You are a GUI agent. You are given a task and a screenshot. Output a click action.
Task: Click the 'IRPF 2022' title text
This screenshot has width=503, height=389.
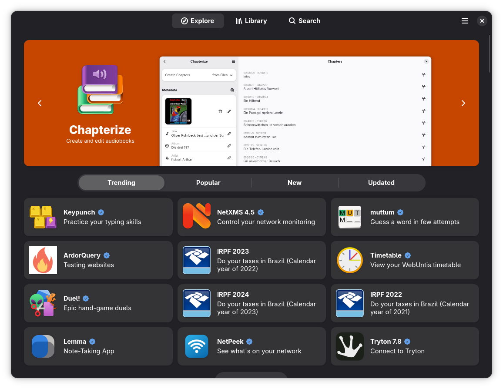[x=386, y=295]
